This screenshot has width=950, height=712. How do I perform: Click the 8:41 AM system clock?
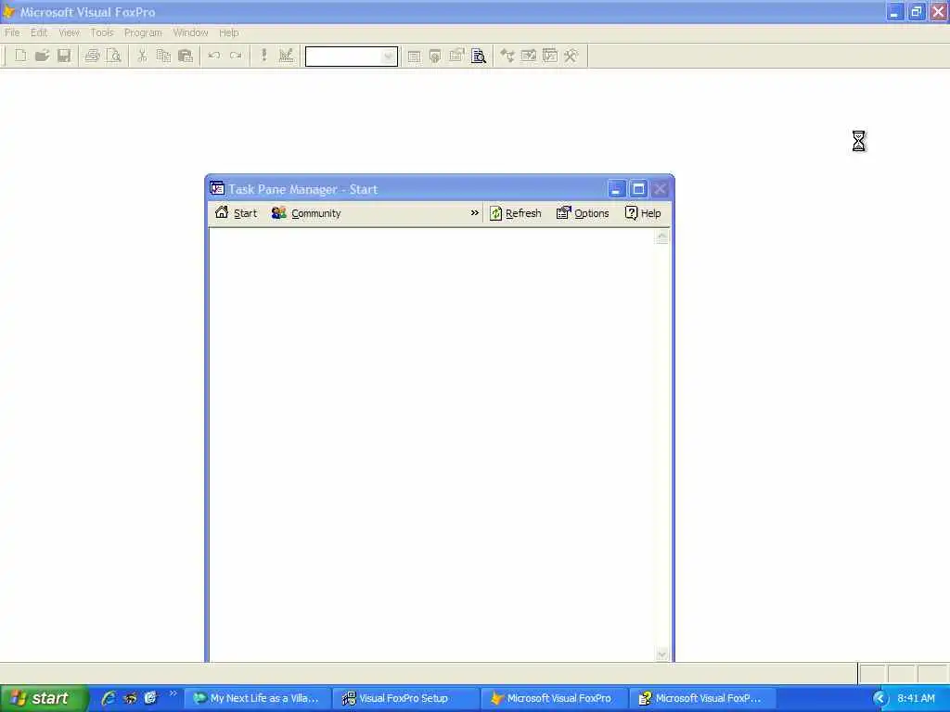coord(916,698)
